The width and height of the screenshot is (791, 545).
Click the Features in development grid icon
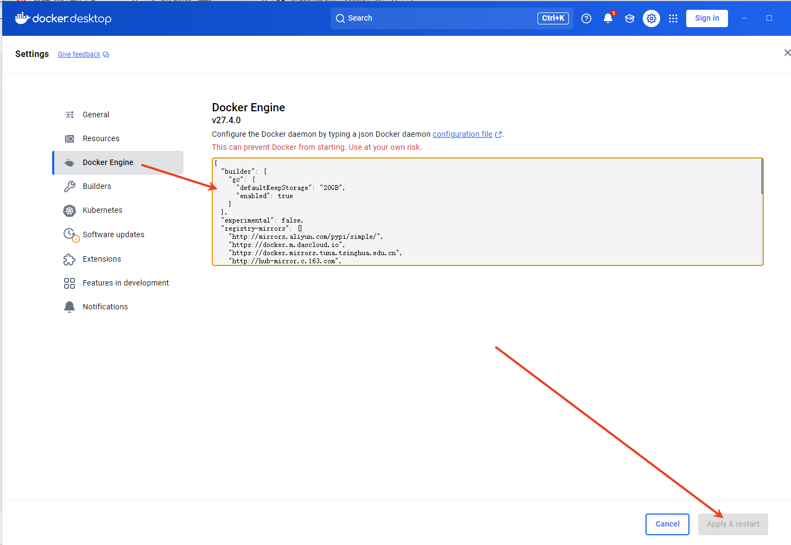pyautogui.click(x=69, y=283)
